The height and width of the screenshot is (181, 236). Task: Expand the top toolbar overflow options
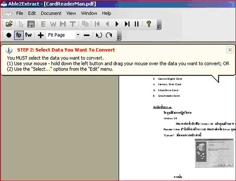tap(159, 25)
